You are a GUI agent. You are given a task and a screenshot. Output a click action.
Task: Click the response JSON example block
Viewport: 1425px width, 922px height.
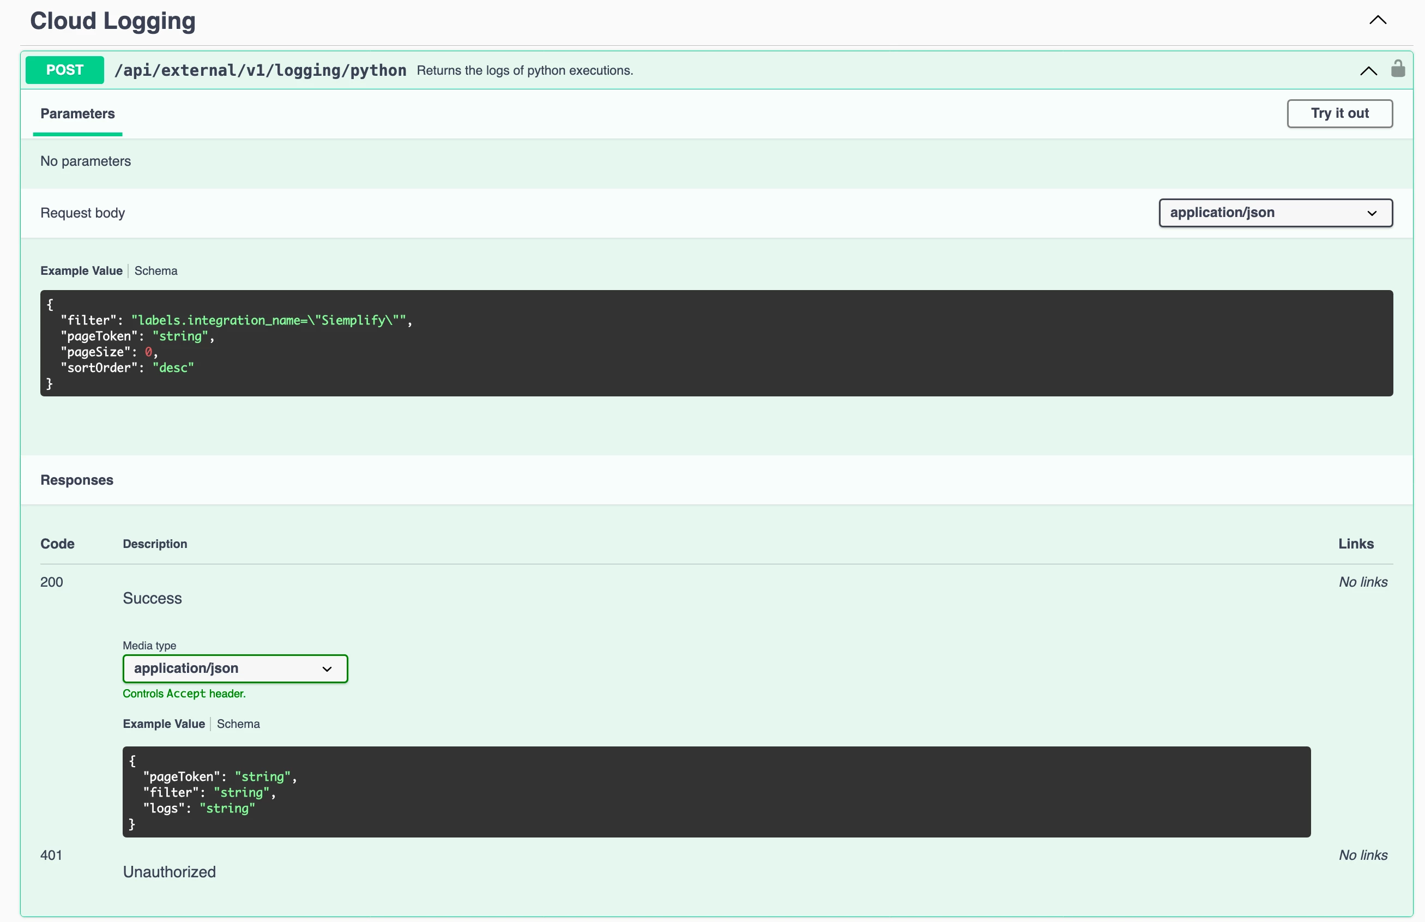click(716, 792)
